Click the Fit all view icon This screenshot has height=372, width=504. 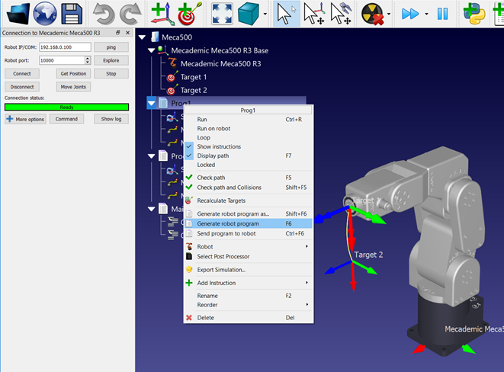click(x=222, y=14)
